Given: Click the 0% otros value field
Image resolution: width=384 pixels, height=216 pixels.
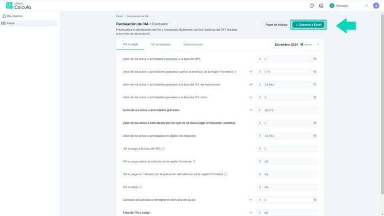Looking at the screenshot, I should (x=284, y=97).
